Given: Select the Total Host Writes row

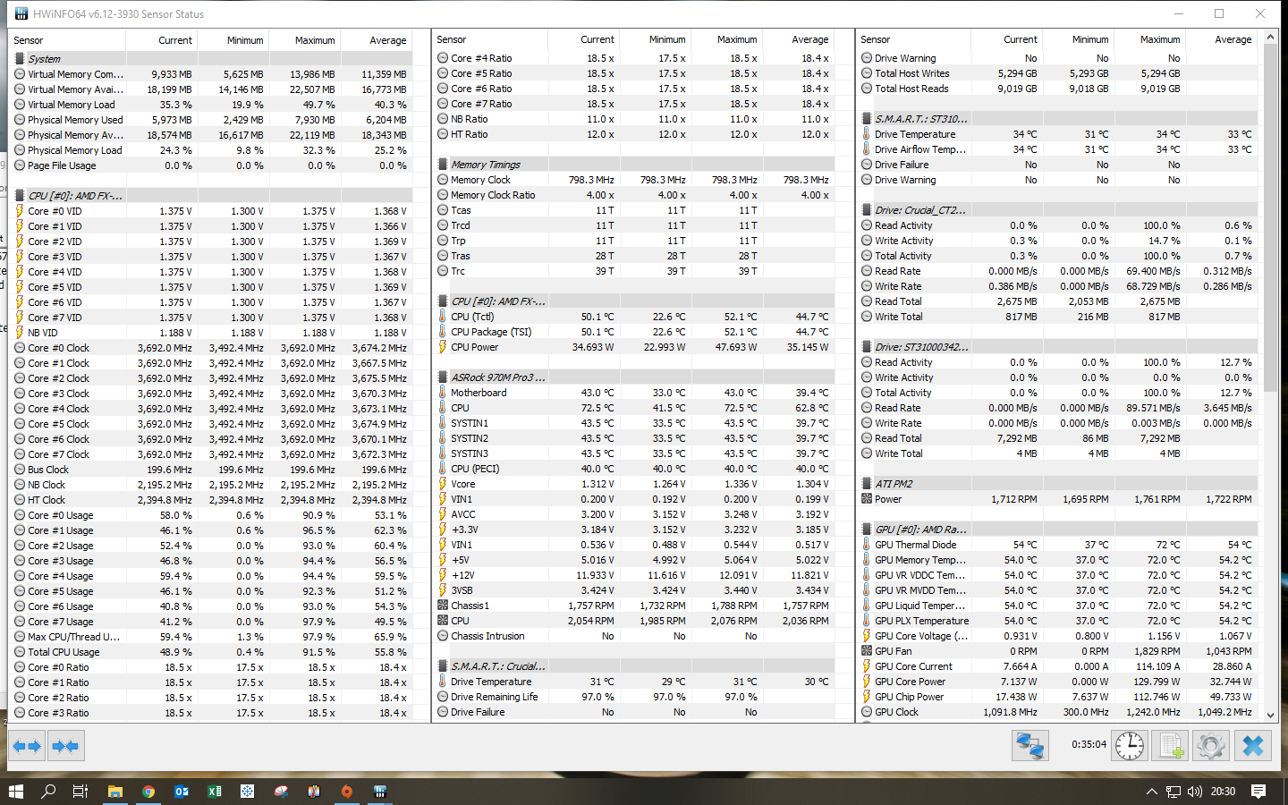Looking at the screenshot, I should point(1058,73).
